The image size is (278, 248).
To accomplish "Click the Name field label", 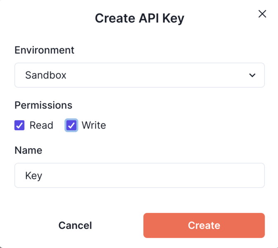I will (x=29, y=150).
